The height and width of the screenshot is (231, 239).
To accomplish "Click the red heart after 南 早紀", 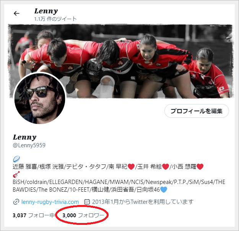I will pos(131,166).
